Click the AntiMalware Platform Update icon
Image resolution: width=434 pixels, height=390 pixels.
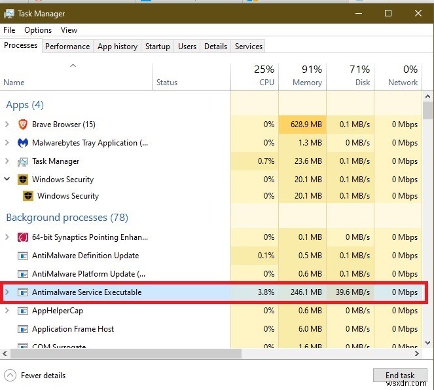(x=23, y=274)
